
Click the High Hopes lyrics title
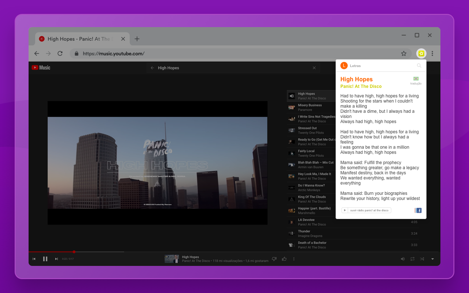(x=357, y=79)
